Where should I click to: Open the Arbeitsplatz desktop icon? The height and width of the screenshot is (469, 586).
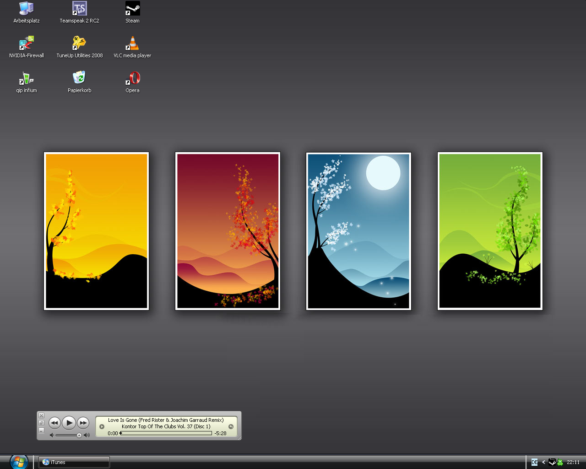27,12
